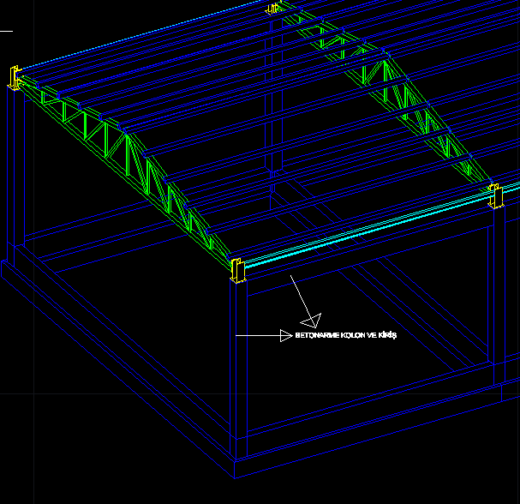Select the horizontal leader line left of label
The image size is (520, 504).
coord(257,336)
